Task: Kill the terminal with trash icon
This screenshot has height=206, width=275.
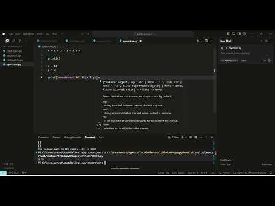Action: pyautogui.click(x=195, y=137)
